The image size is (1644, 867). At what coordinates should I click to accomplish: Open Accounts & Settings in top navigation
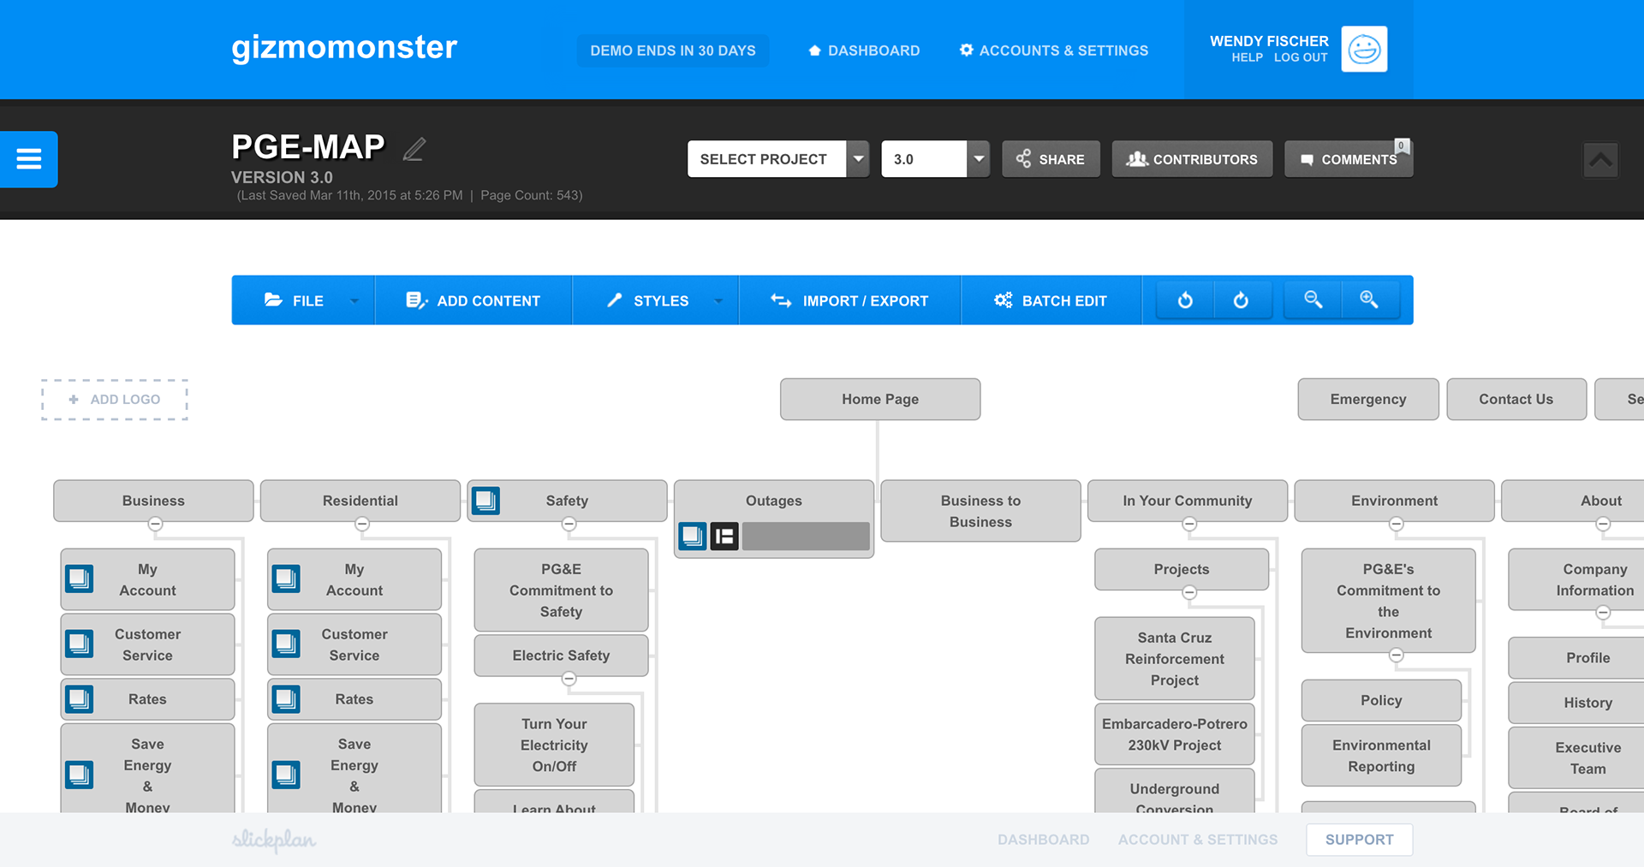click(x=1054, y=50)
